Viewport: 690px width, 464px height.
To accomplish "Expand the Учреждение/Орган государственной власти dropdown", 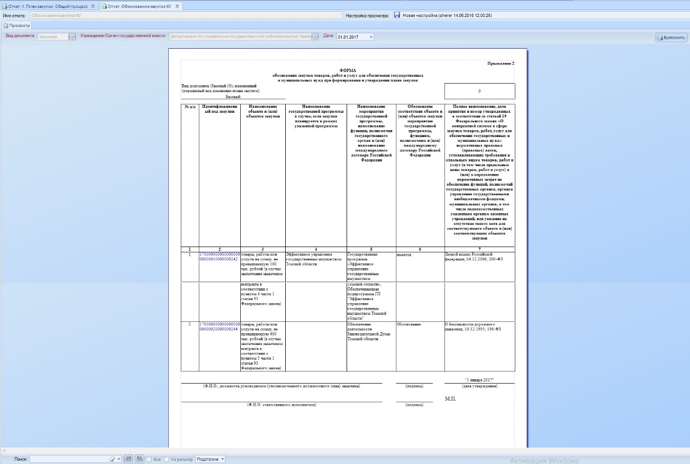I will 316,37.
